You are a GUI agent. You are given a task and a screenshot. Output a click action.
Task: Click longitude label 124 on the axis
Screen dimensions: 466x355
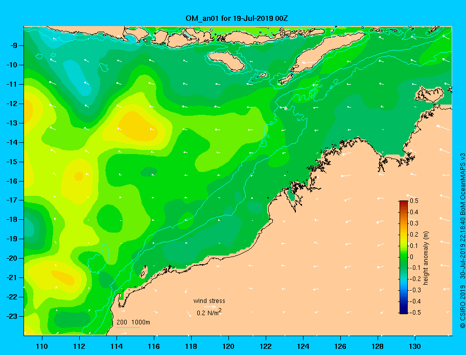pyautogui.click(x=303, y=346)
